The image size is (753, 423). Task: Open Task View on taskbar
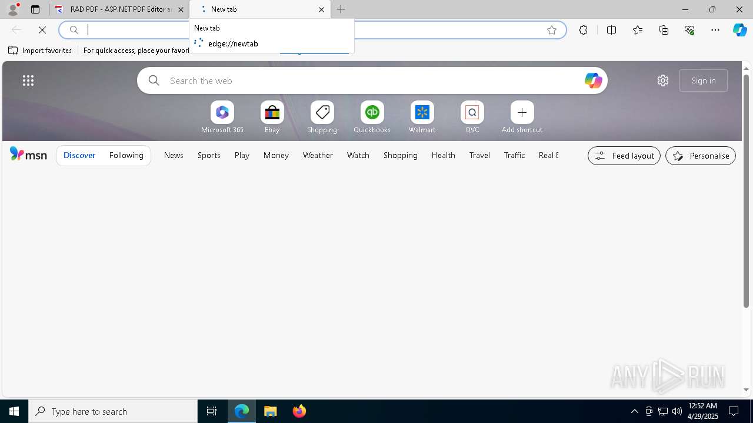212,411
